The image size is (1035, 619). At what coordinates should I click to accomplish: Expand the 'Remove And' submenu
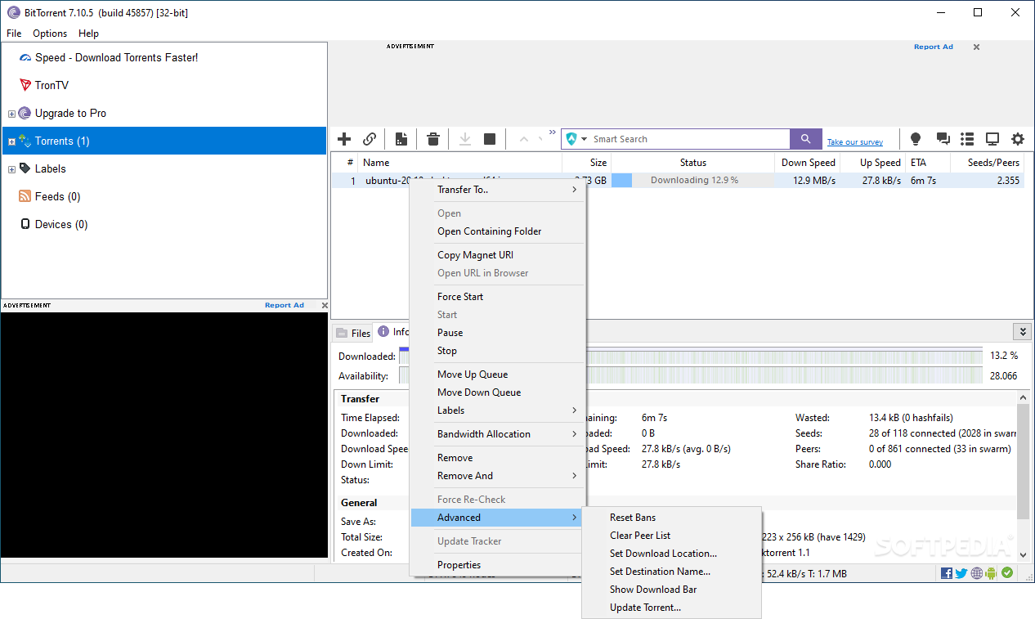pos(498,476)
